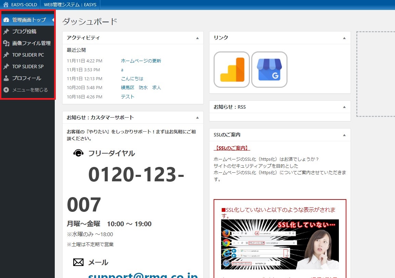This screenshot has width=395, height=278.
Task: Open the Google Analytics icon link
Action: tap(232, 70)
